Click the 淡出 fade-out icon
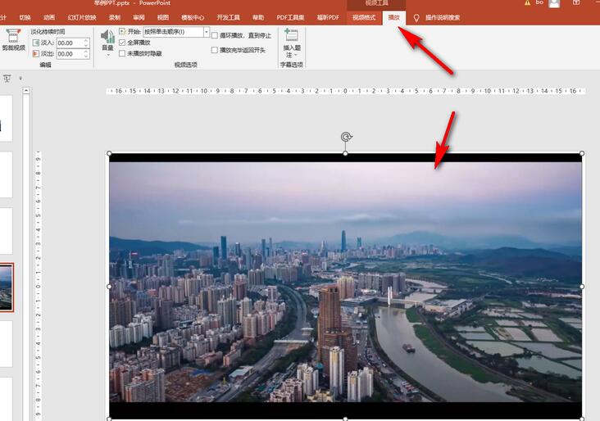Viewport: 600px width, 421px height. click(35, 54)
